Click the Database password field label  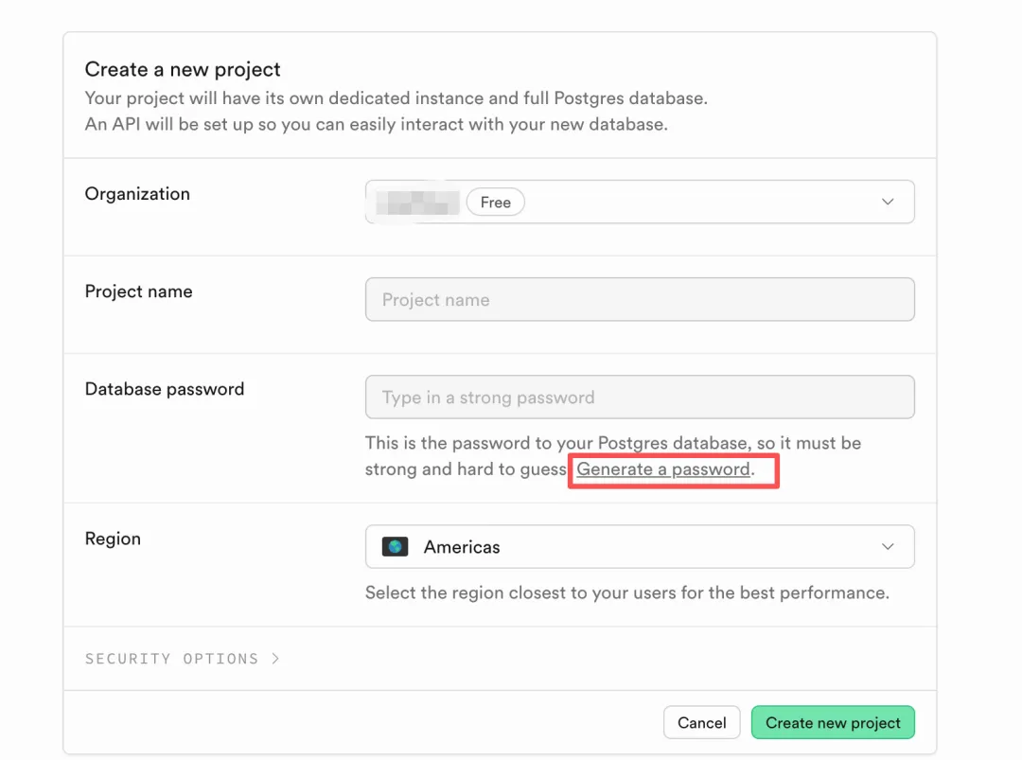coord(165,389)
